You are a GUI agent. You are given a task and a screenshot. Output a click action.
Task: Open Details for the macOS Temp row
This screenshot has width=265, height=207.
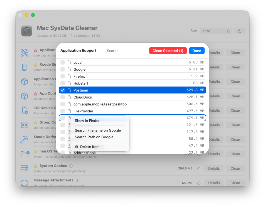click(214, 154)
